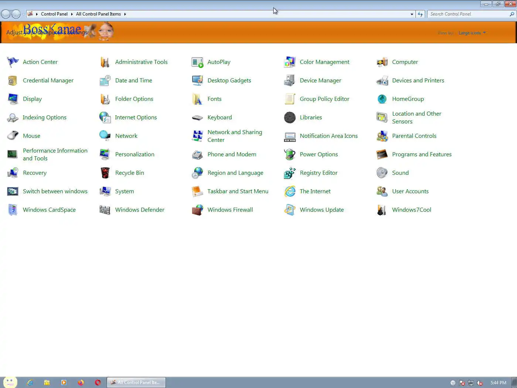Click the Sound speaker icon

[x=382, y=173]
